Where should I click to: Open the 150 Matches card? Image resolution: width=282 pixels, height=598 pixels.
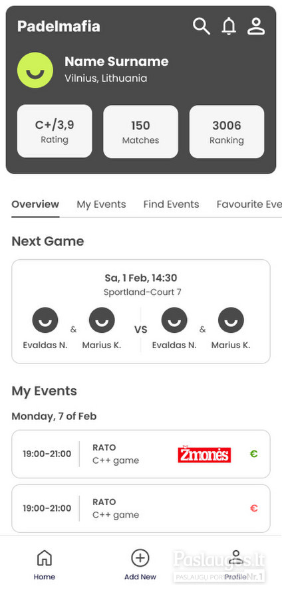coord(140,132)
